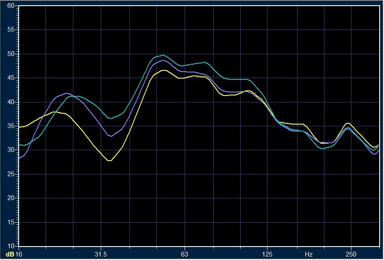384x260 pixels.
Task: Click the yellow dB unit label
Action: tap(10, 254)
